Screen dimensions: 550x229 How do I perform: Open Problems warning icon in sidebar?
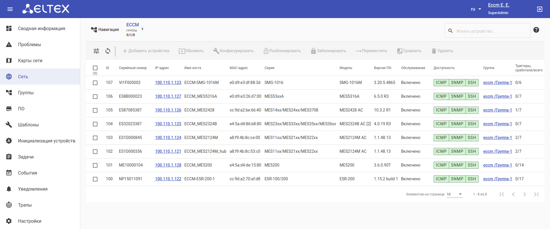click(9, 45)
